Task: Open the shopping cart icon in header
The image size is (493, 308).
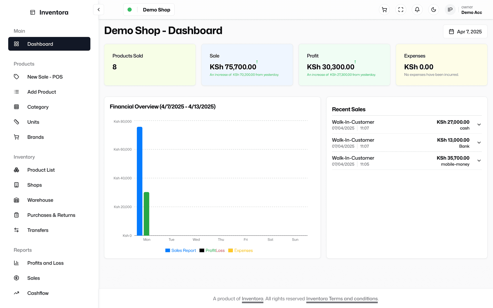Action: tap(384, 10)
